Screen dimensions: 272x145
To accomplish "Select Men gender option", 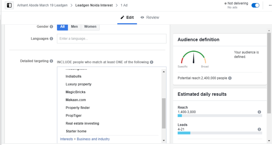I will click(74, 27).
